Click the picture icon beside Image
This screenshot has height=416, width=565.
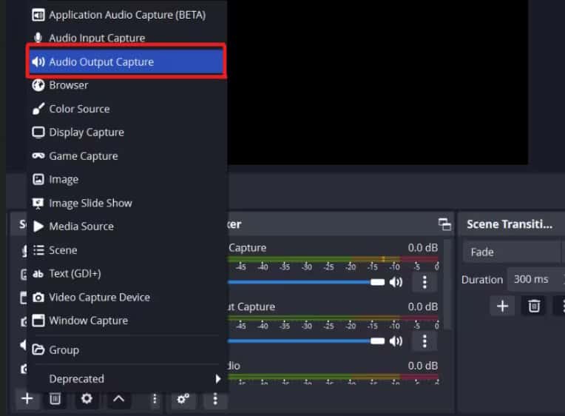pos(38,179)
